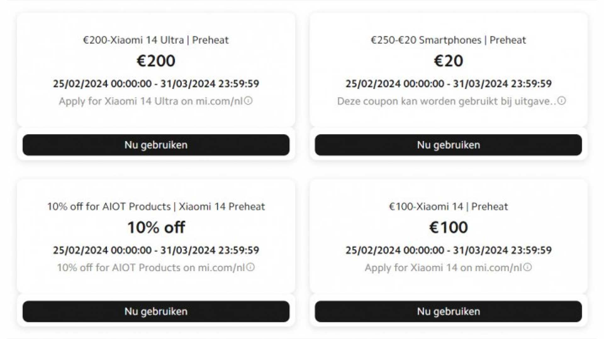Viewport: 604px width, 339px height.
Task: Click '10% off for AIOT Products on mi.com/nl'
Action: tap(151, 268)
